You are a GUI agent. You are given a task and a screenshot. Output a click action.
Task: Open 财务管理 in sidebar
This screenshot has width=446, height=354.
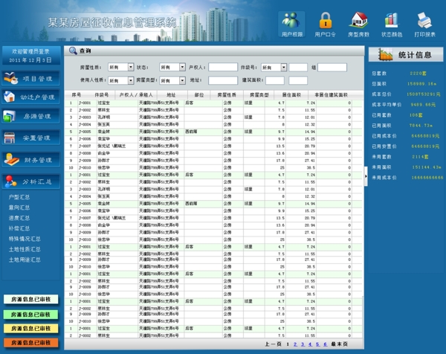coord(30,160)
